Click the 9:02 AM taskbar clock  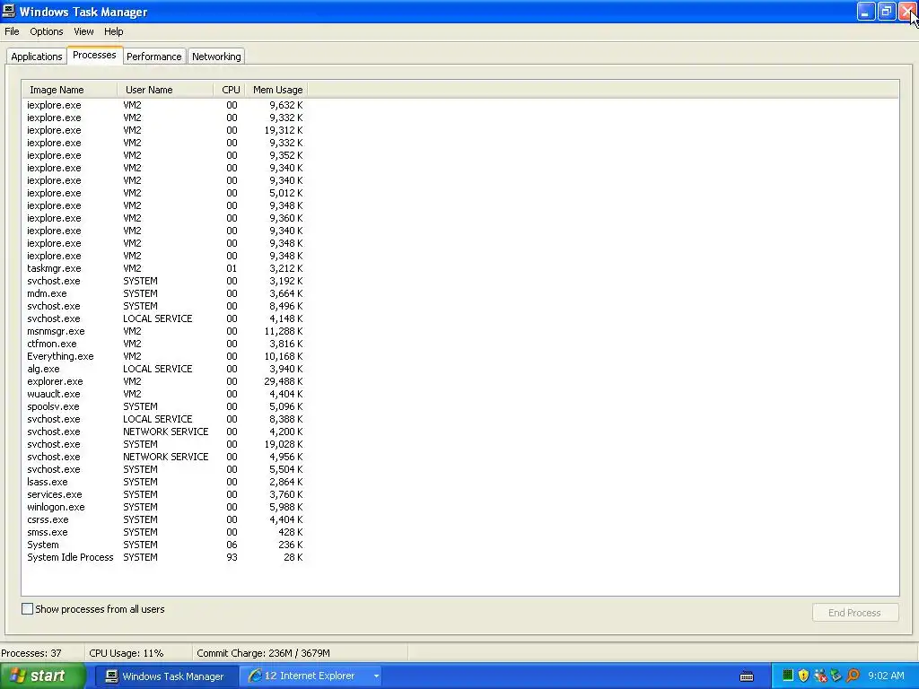pos(886,676)
